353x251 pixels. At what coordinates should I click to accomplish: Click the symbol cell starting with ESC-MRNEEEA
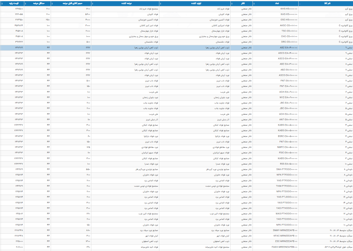pos(276,241)
